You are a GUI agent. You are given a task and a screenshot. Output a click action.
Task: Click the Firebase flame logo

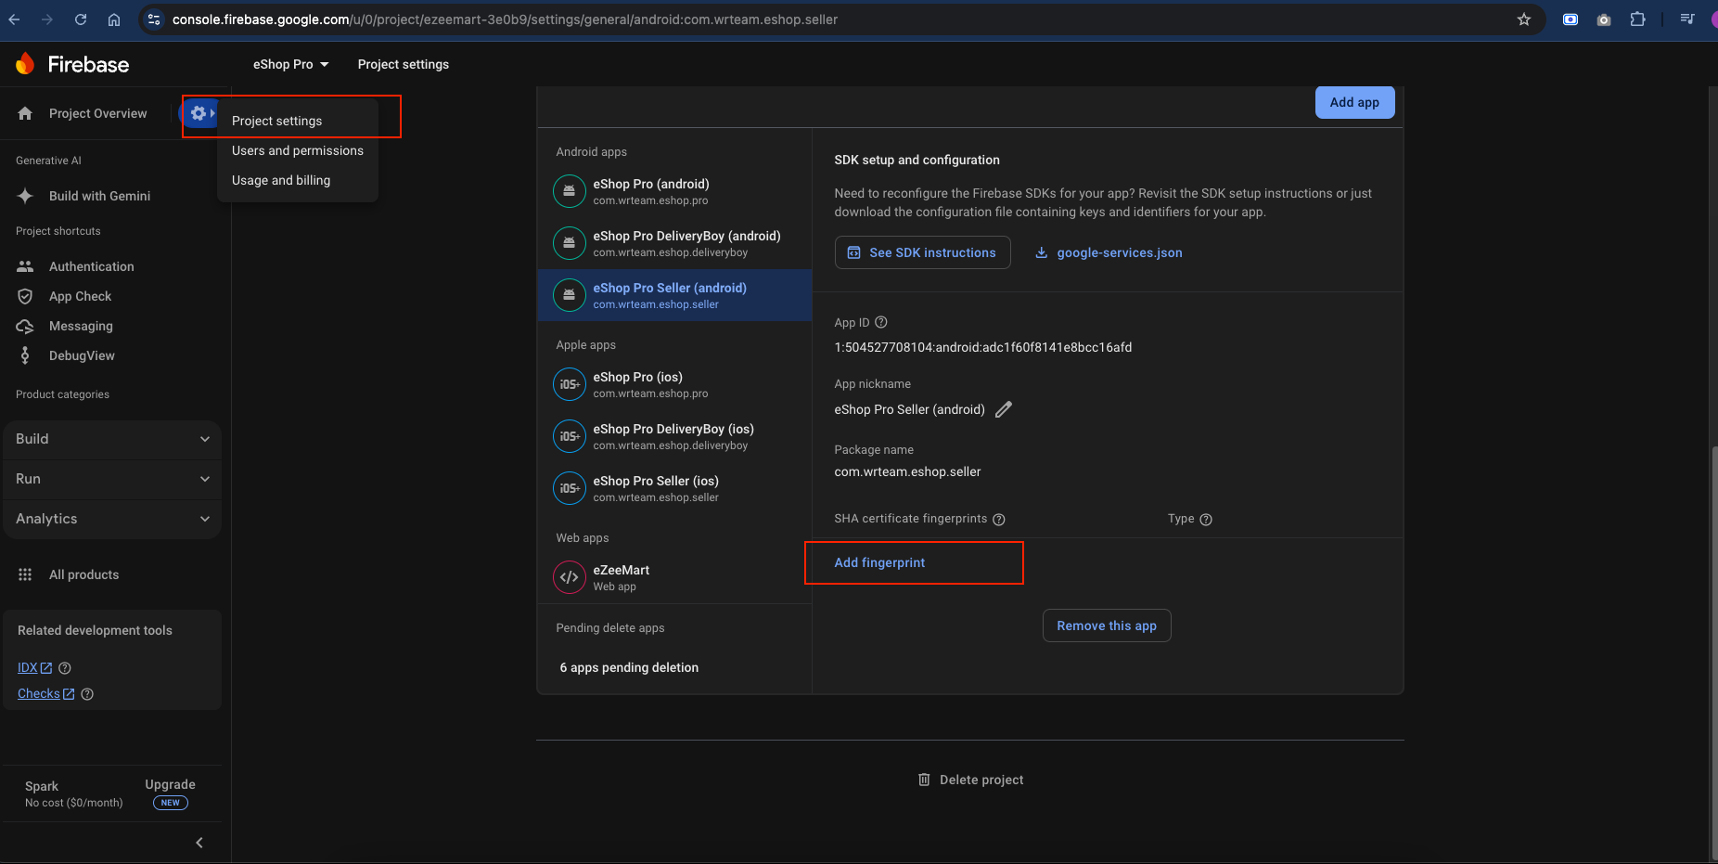point(25,64)
